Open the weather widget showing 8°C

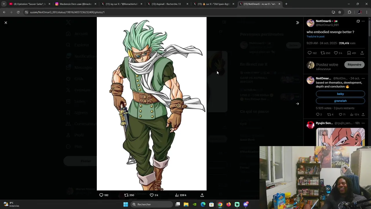pyautogui.click(x=12, y=204)
